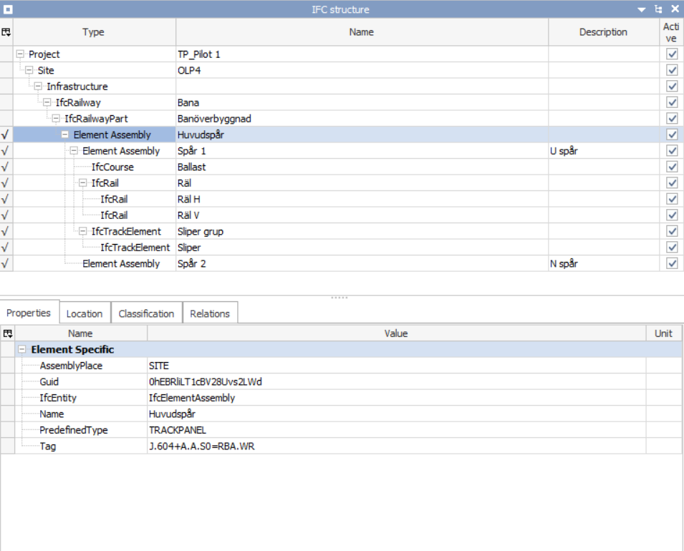The image size is (684, 551).
Task: Collapse the Sliper grup IfcTrackElement node
Action: pyautogui.click(x=82, y=231)
